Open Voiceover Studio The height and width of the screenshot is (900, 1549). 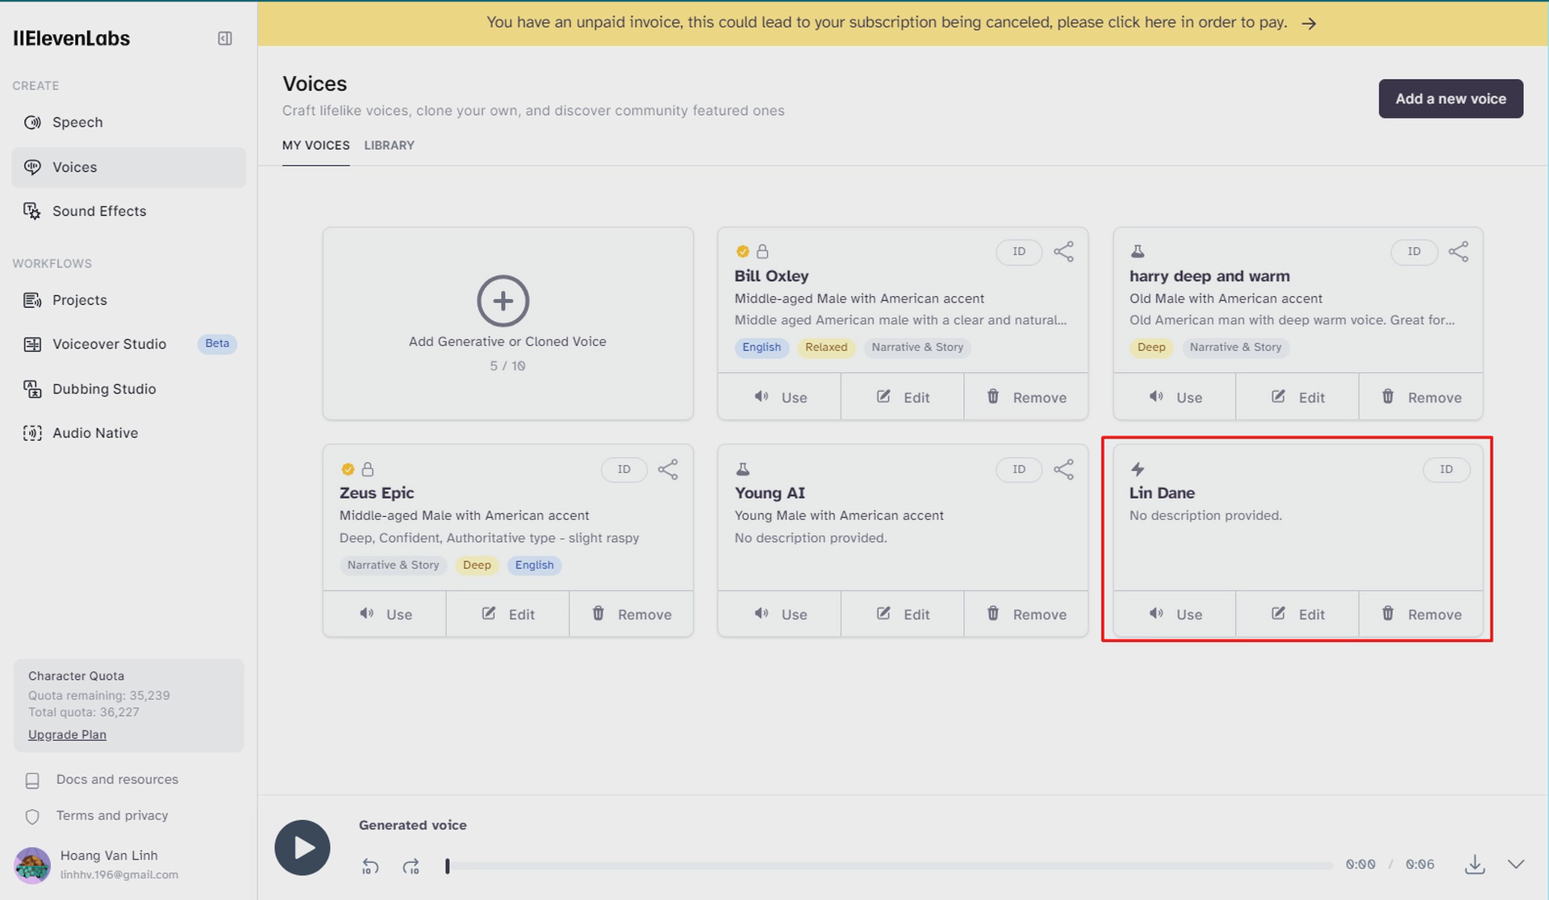(129, 344)
